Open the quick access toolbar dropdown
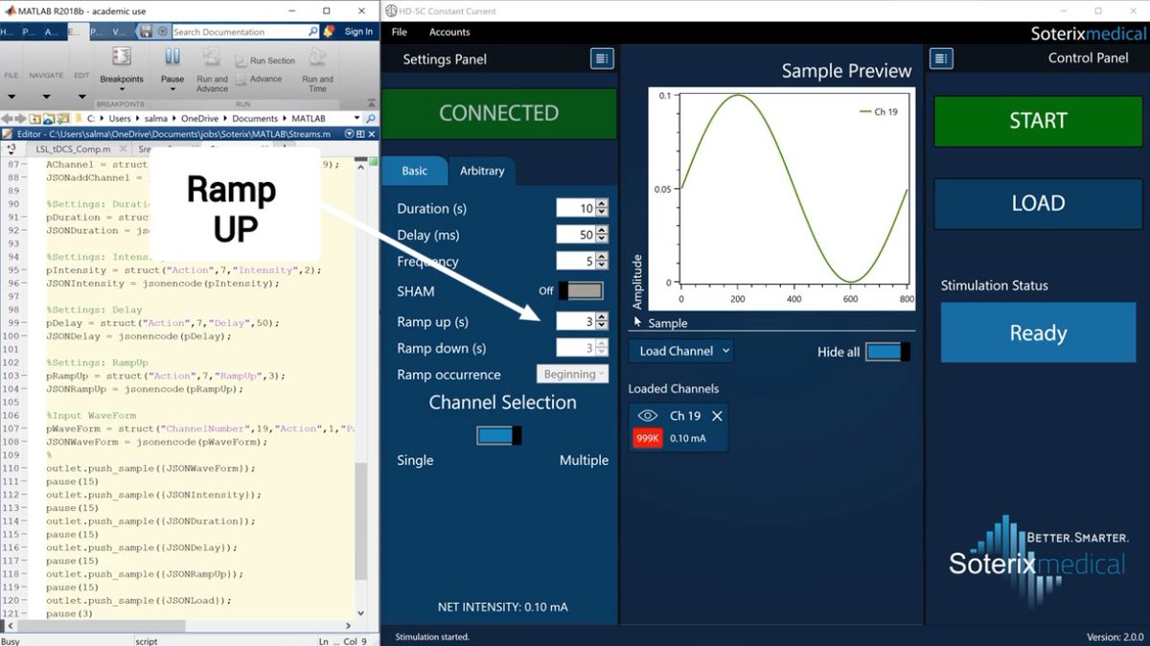The image size is (1150, 646). (165, 32)
